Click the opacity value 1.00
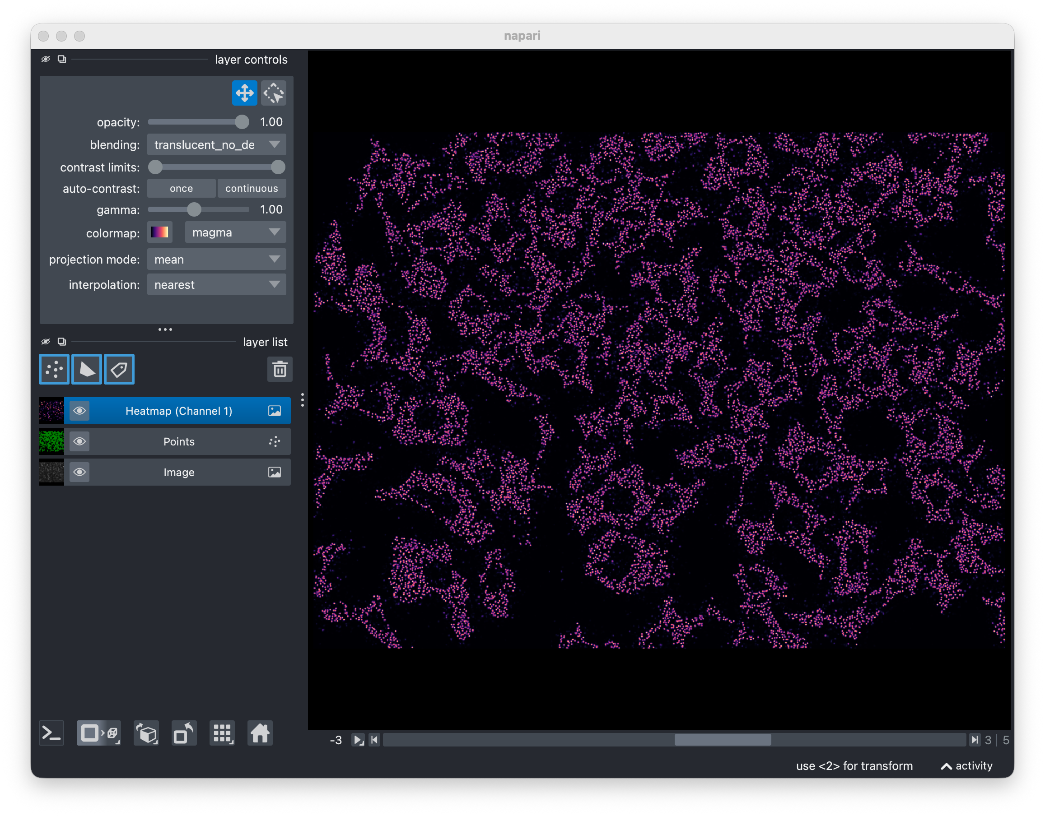1045x816 pixels. pos(271,122)
